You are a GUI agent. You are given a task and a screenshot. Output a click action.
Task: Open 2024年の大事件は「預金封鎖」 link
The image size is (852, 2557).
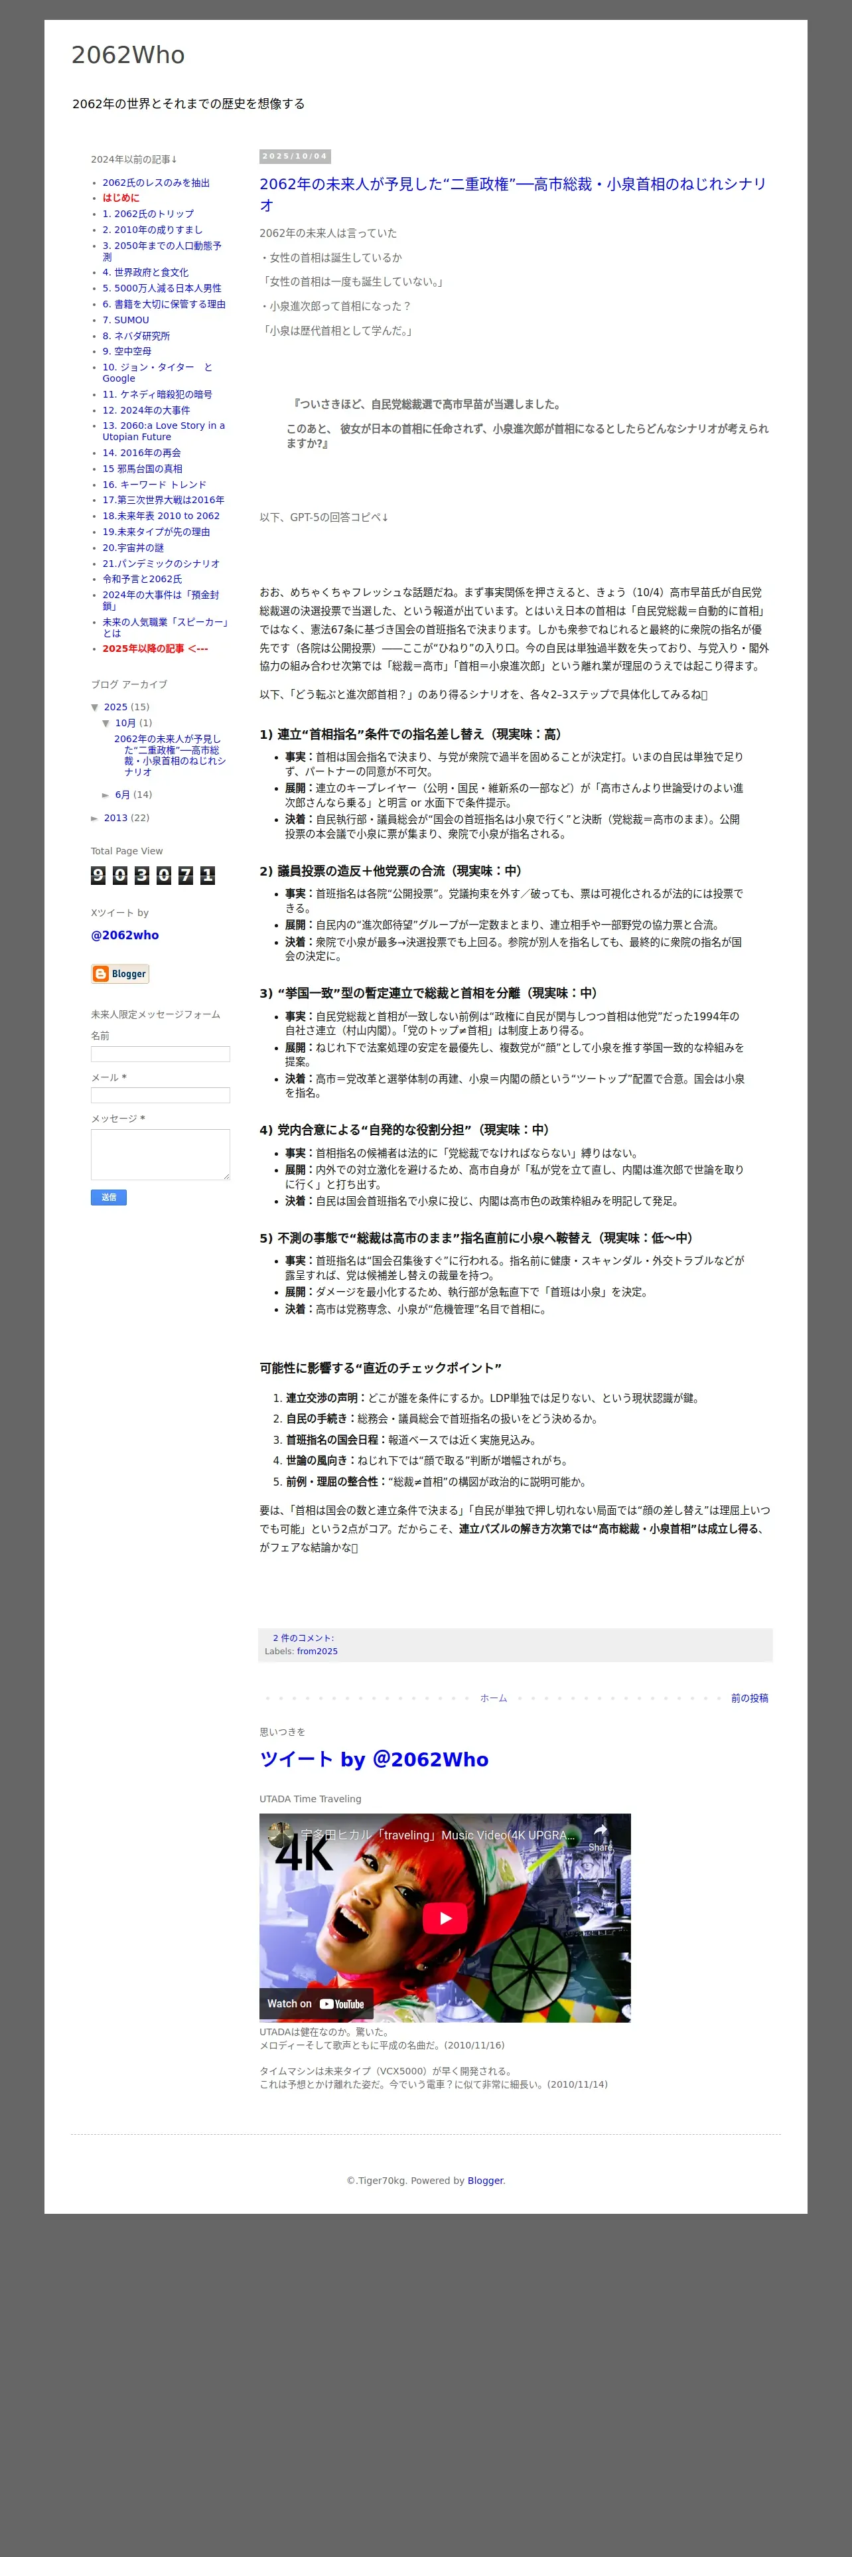pos(161,599)
